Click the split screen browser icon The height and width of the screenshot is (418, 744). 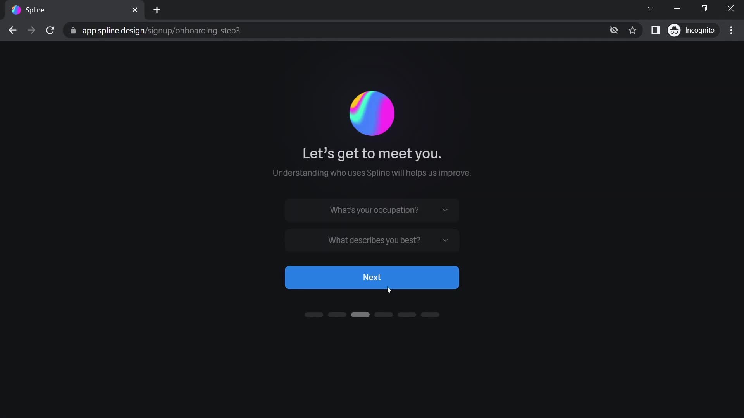[656, 31]
